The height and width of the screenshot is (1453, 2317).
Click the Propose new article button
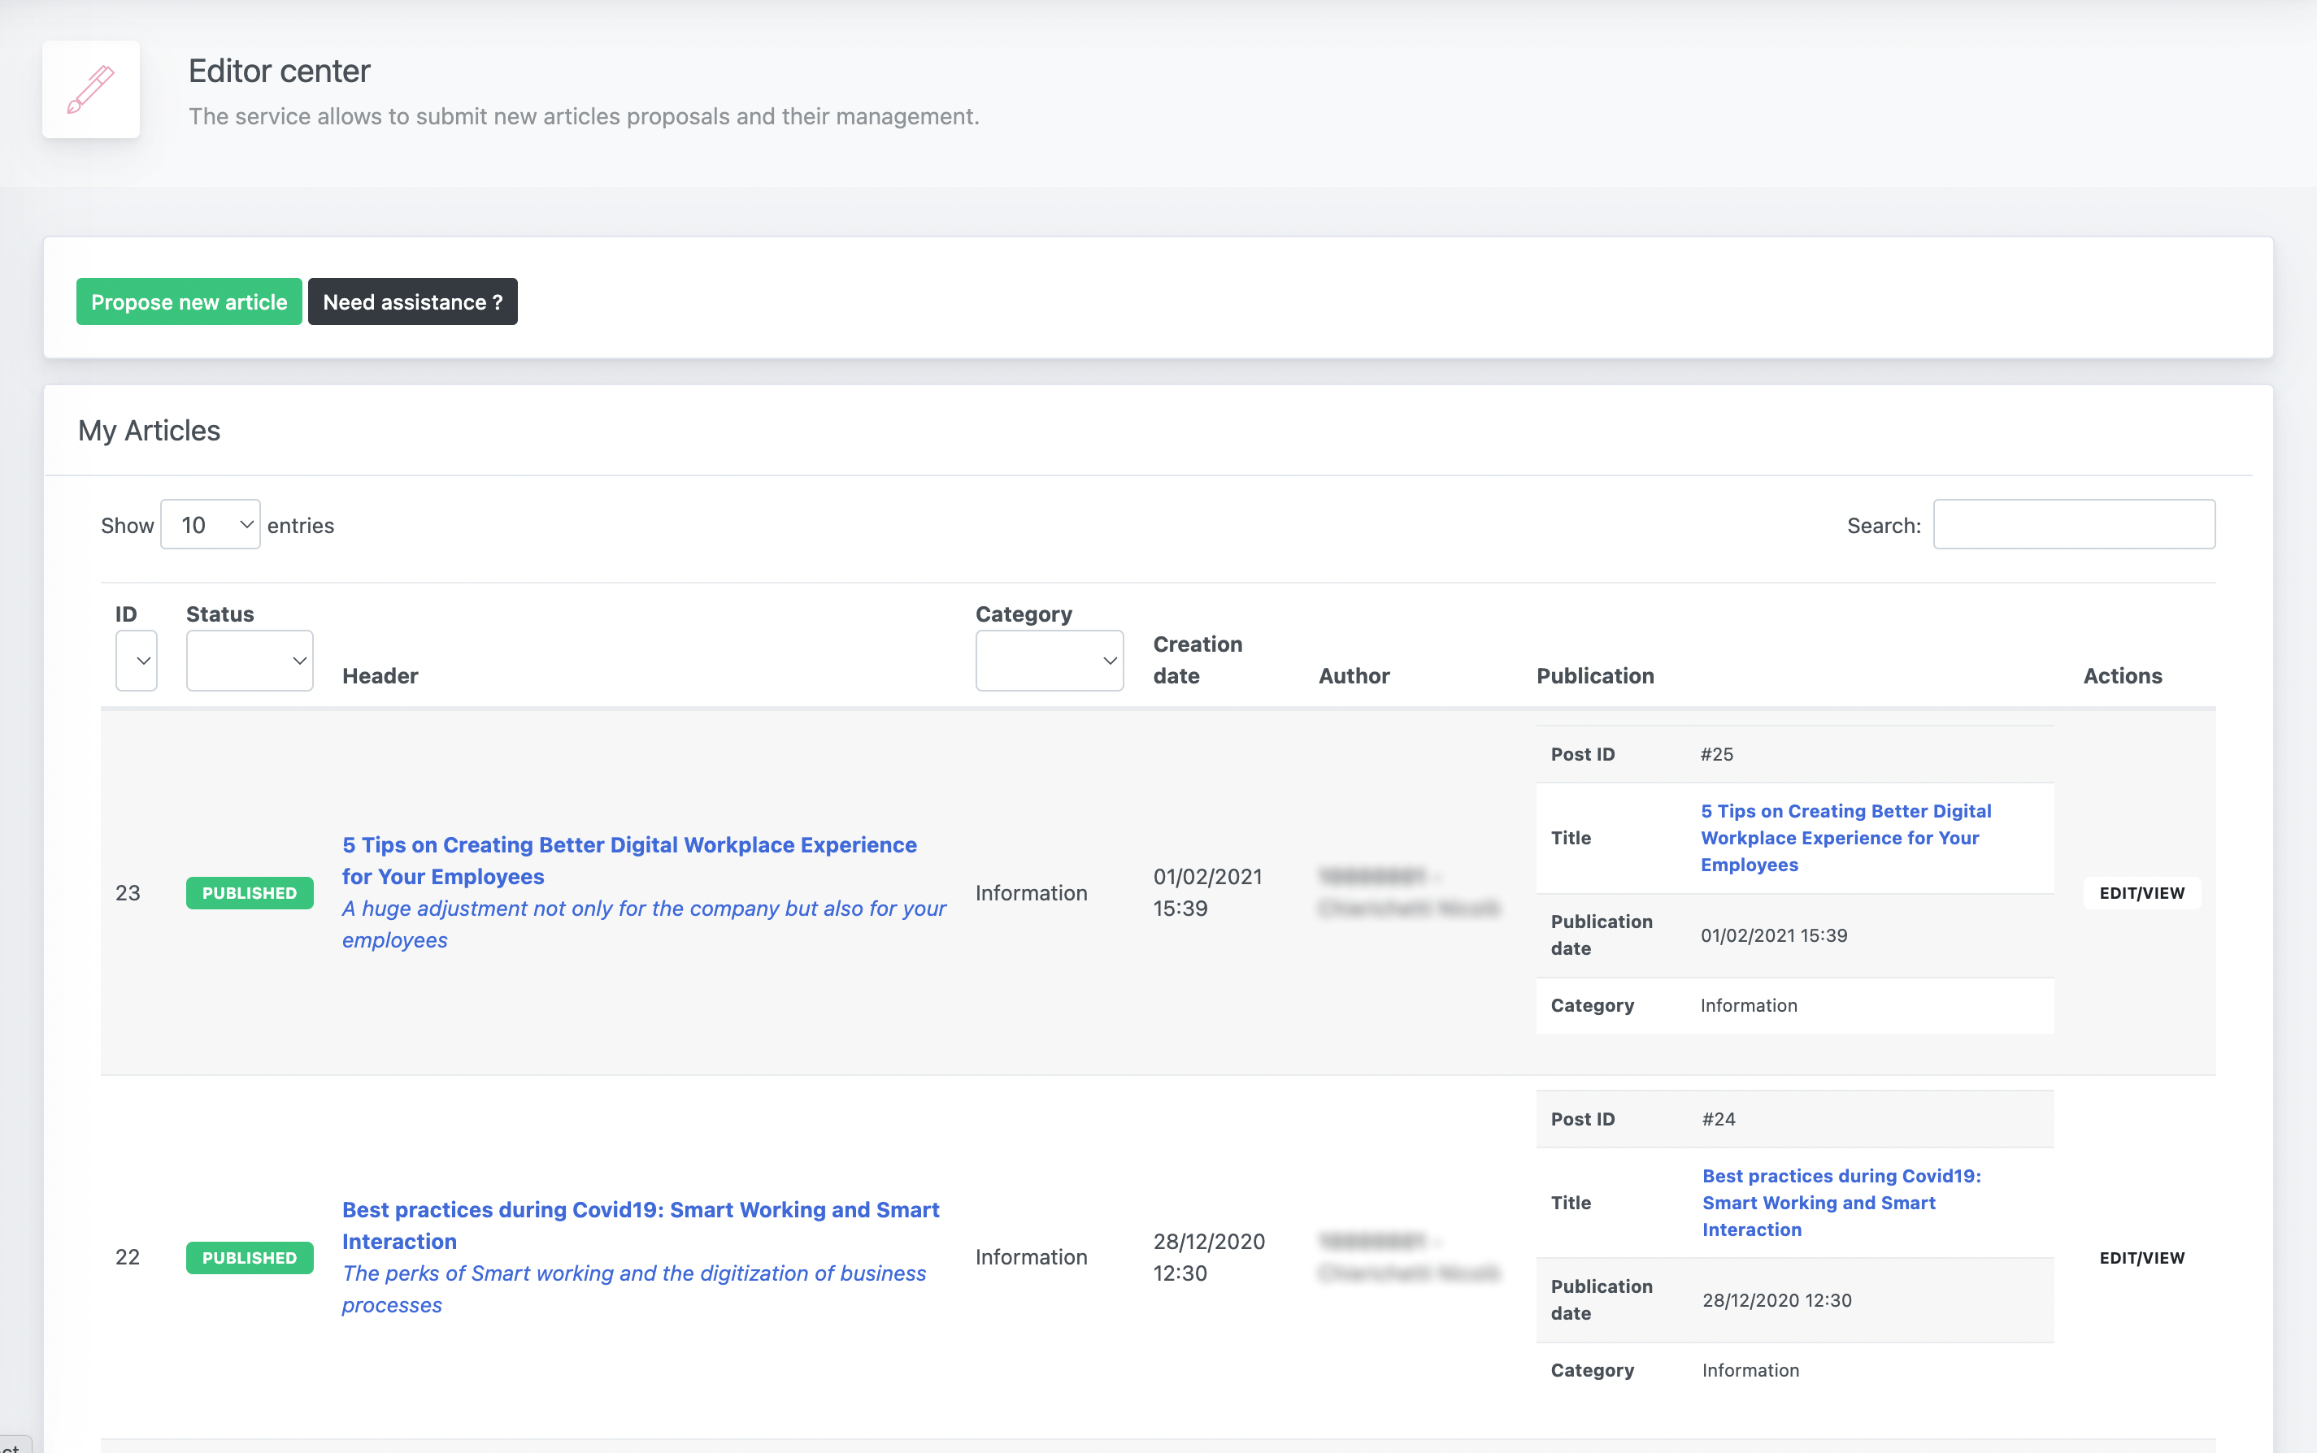point(189,301)
